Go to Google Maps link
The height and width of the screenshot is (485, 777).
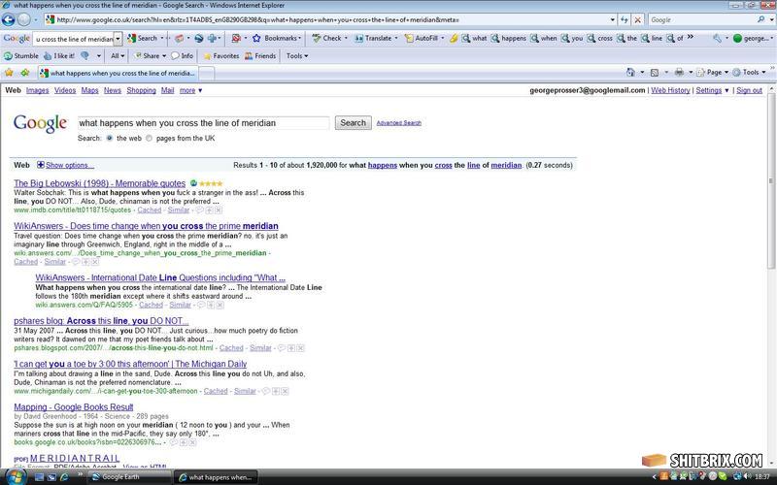click(89, 90)
